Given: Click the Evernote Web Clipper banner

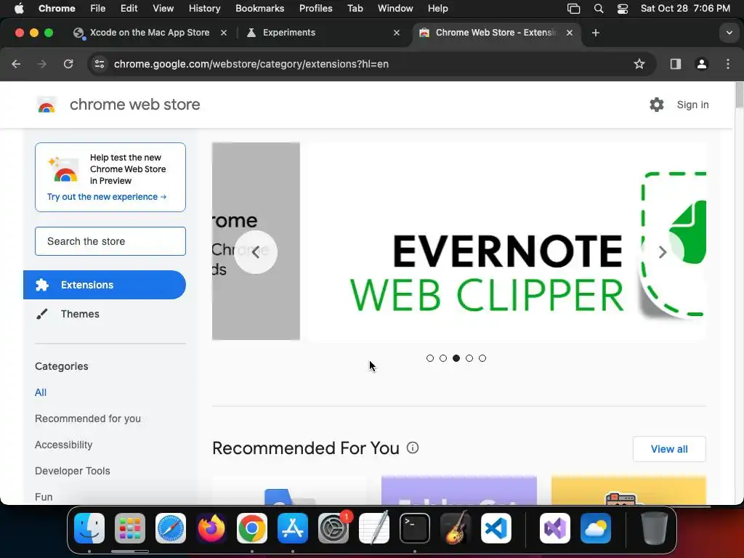Looking at the screenshot, I should coord(506,241).
